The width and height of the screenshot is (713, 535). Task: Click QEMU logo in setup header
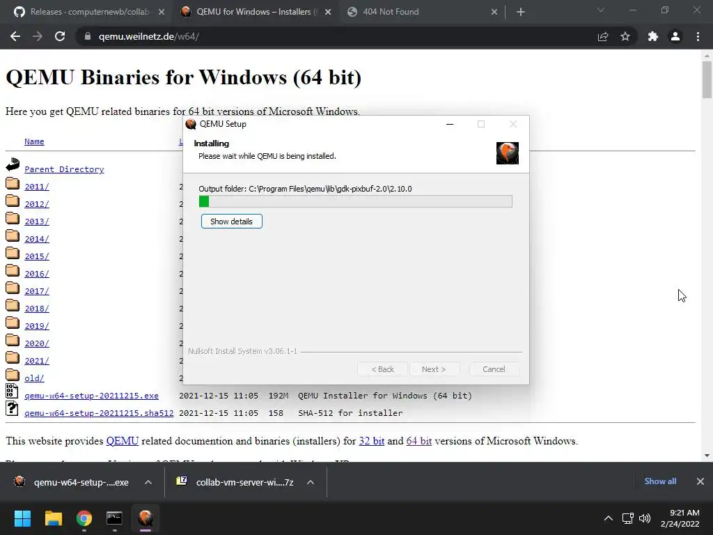508,153
